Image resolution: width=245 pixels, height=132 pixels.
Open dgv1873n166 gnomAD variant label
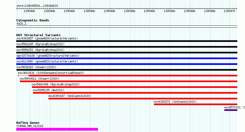[48, 56]
